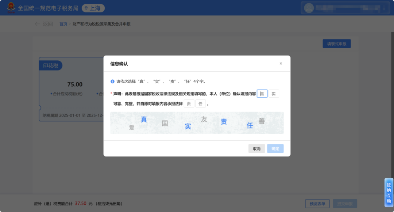Close the 信息确认 dialog with X
Screen dimensions: 394x212
(281, 64)
